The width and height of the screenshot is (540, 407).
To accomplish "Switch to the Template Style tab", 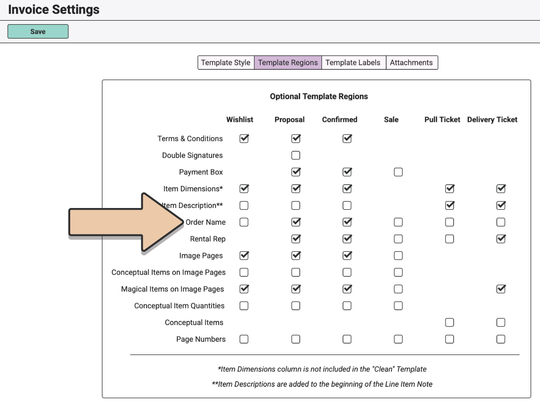I will (x=225, y=63).
